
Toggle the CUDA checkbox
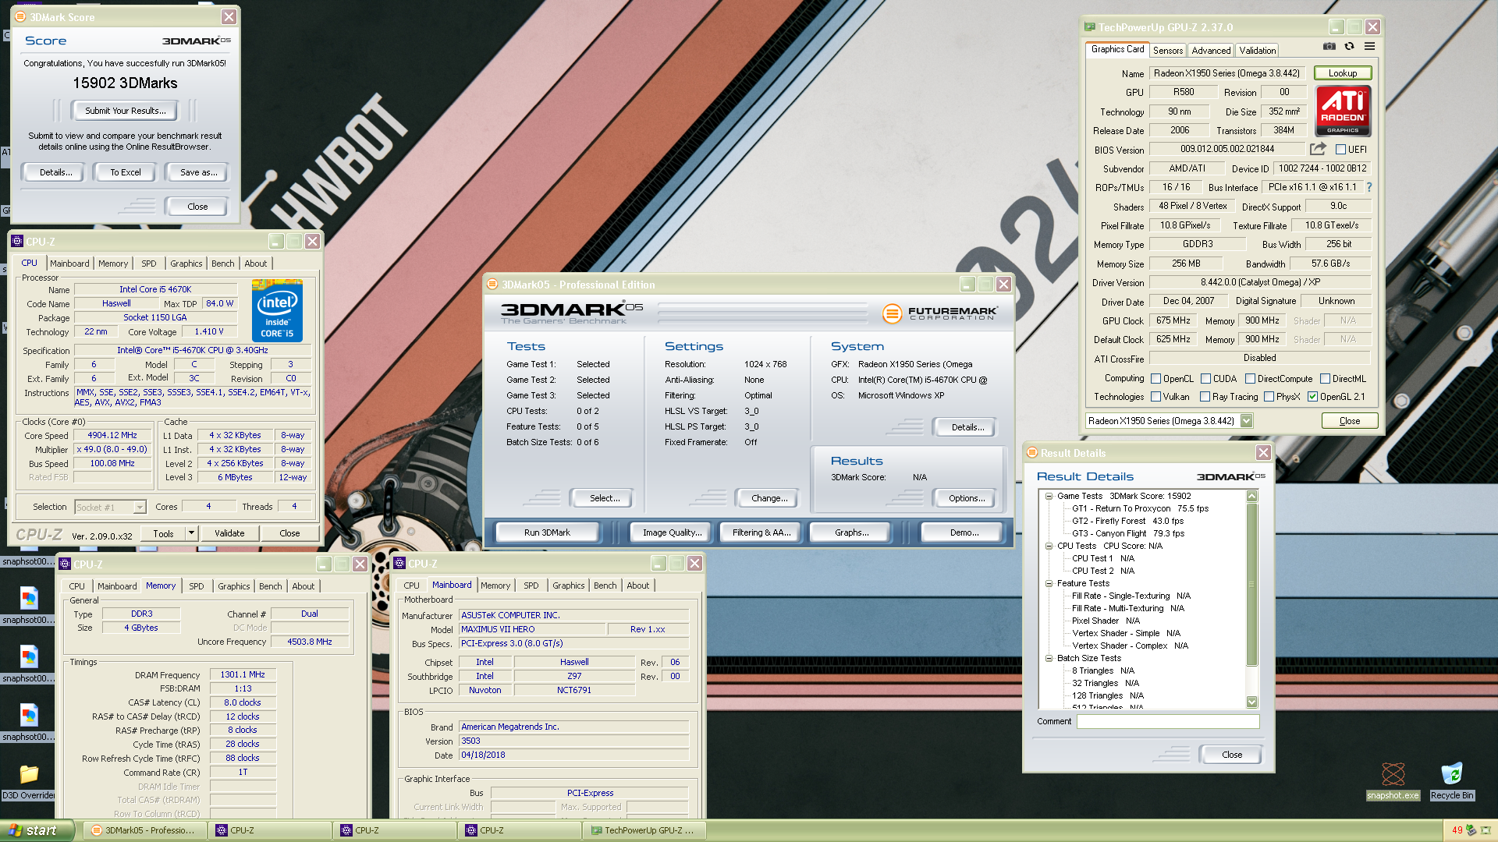click(1206, 379)
